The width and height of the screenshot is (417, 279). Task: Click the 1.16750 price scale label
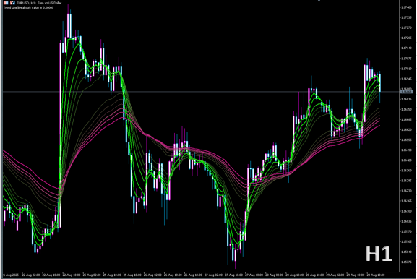(406, 109)
